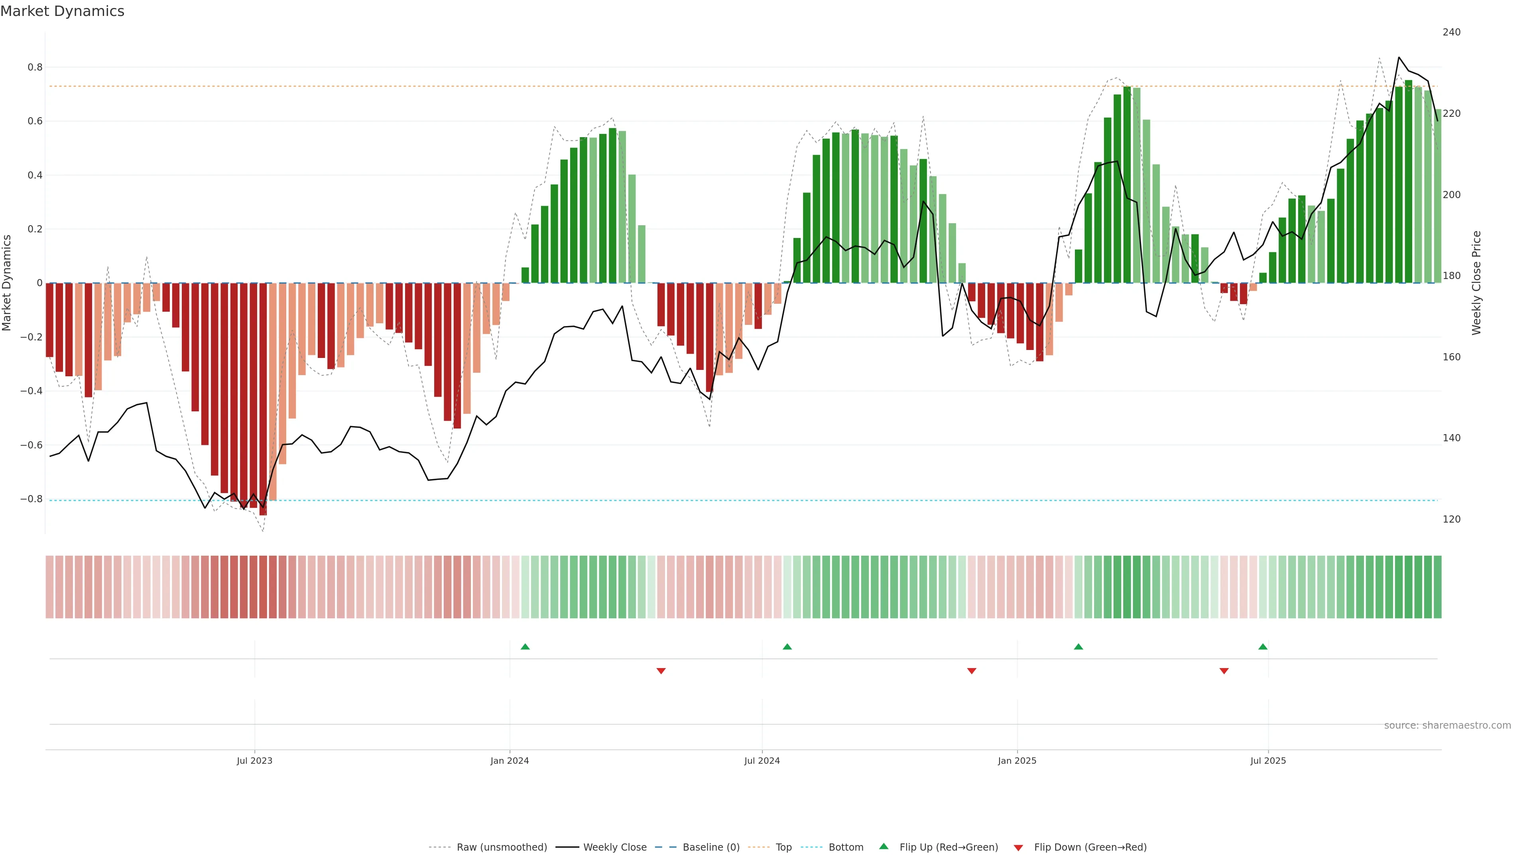Click the last red flip-down triangle marker
1531x861 pixels.
(1224, 671)
